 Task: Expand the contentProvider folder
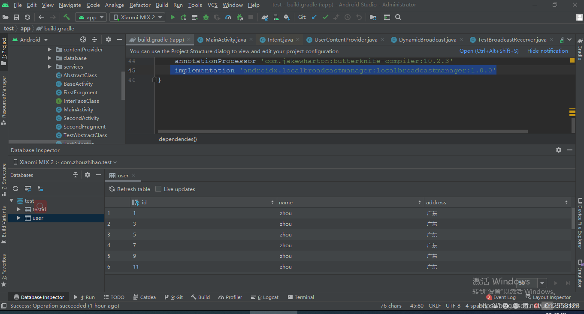pos(50,50)
